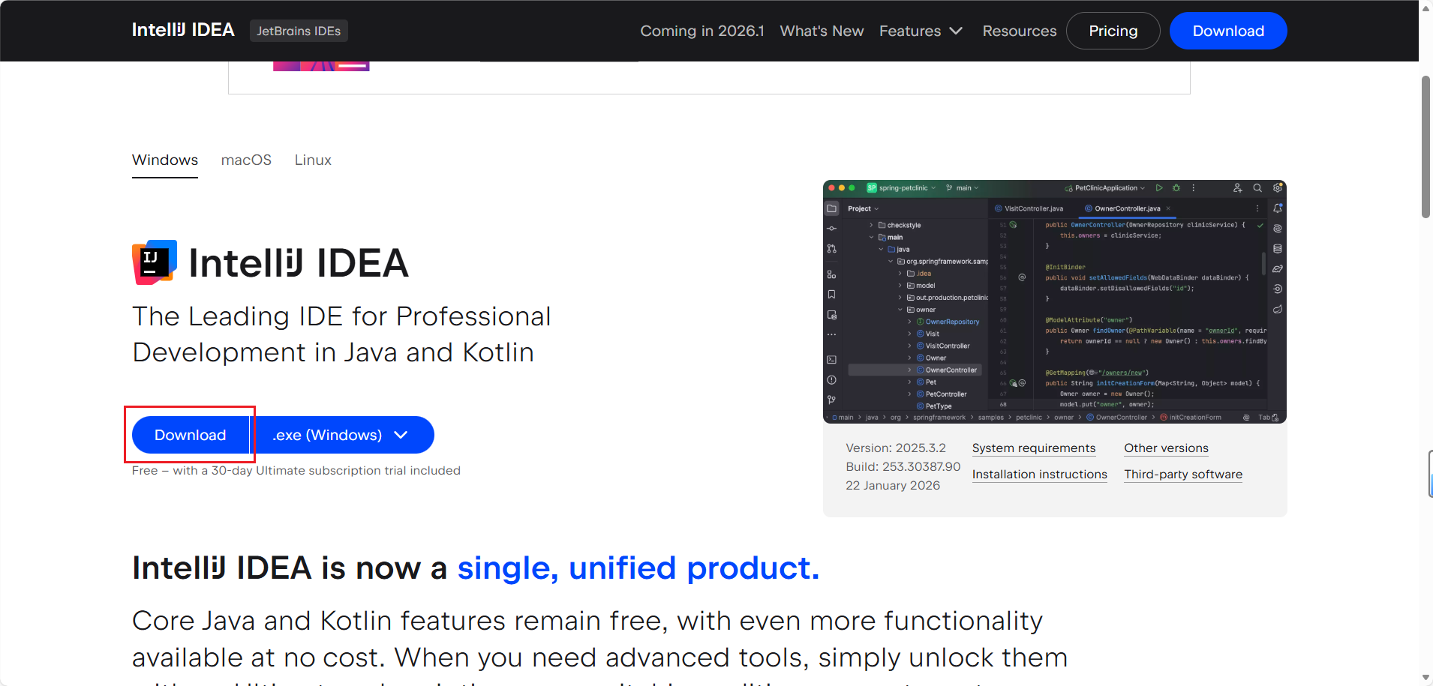Switch to the Linux tab

(x=313, y=160)
